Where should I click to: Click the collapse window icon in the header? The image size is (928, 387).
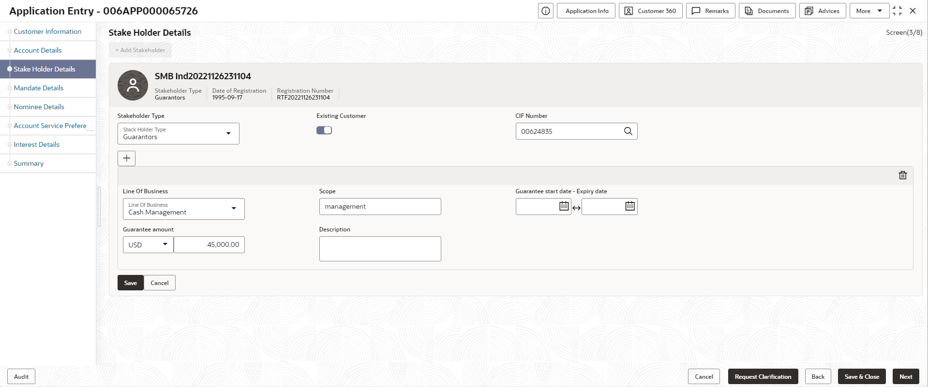click(x=897, y=11)
